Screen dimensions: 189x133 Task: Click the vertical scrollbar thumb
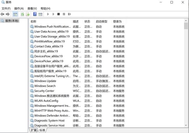coord(186,26)
